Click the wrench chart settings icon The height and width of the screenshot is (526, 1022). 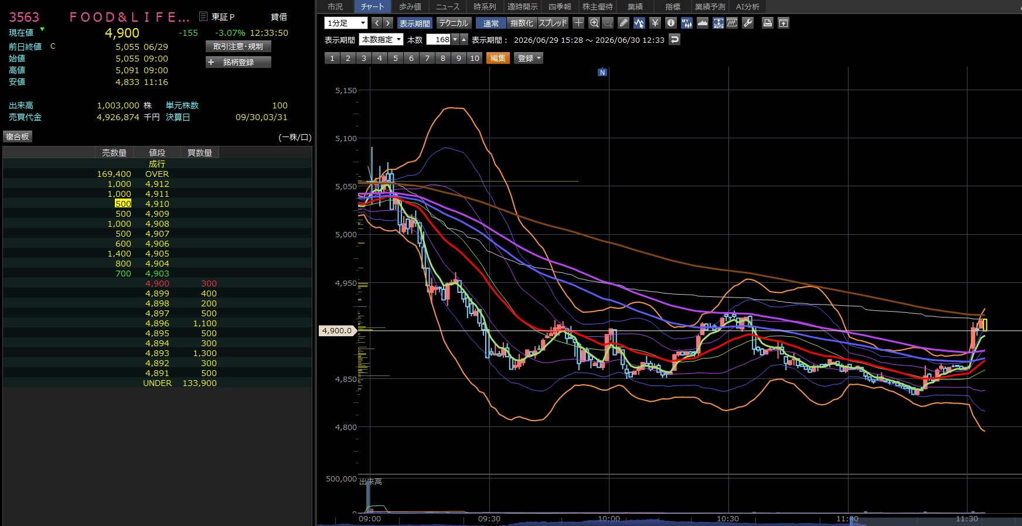748,23
